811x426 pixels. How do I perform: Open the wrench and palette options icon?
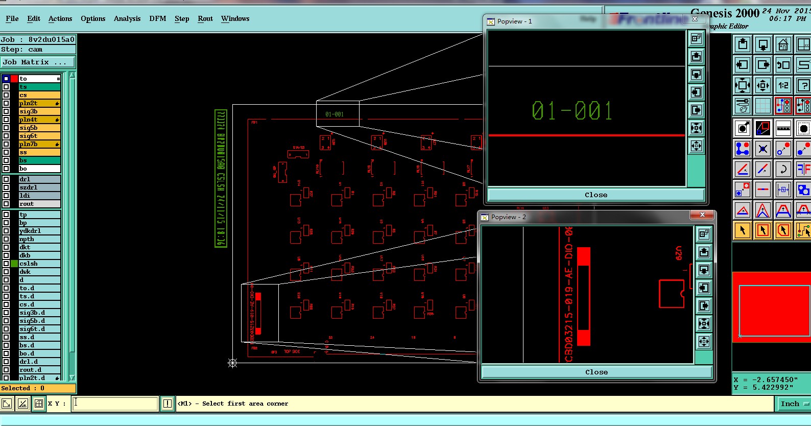pos(743,105)
